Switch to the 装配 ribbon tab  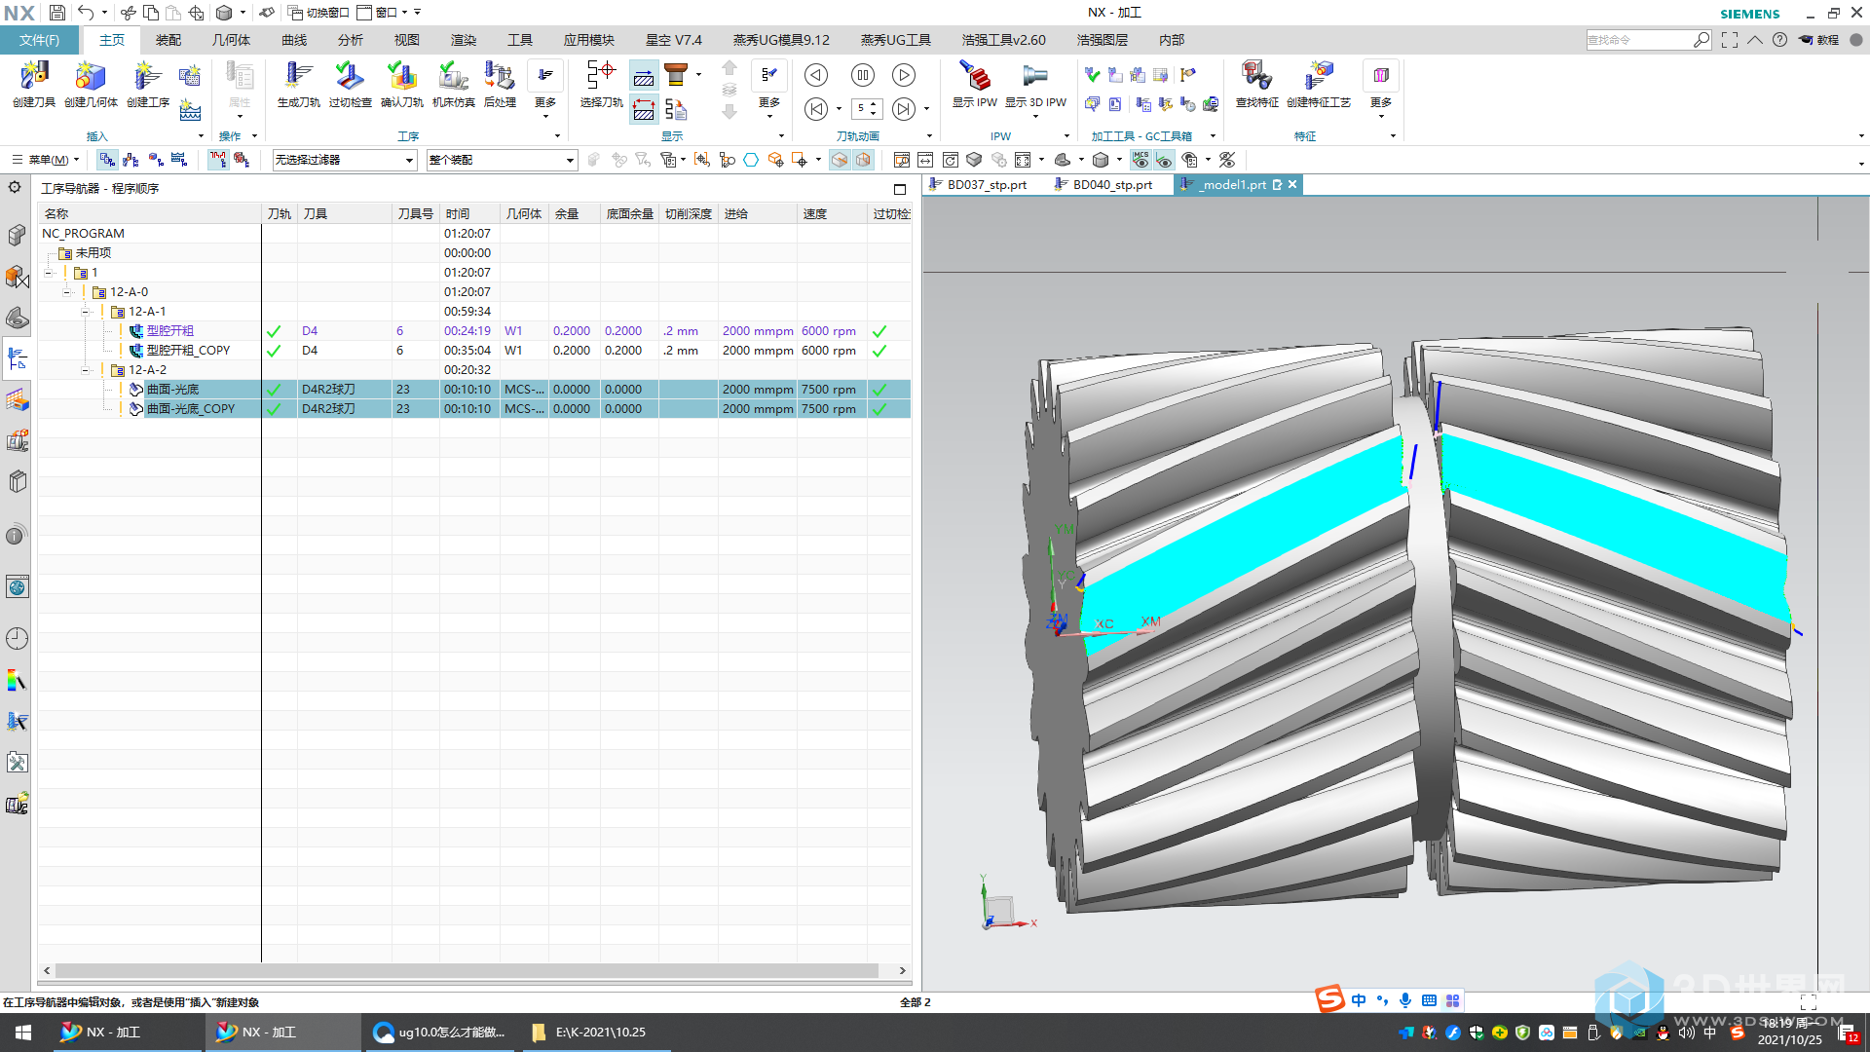click(x=168, y=40)
